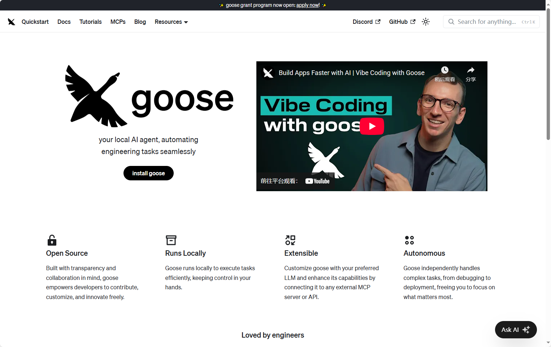This screenshot has height=347, width=551.
Task: Click the page vertical scrollbar thumb
Action: tap(548, 74)
